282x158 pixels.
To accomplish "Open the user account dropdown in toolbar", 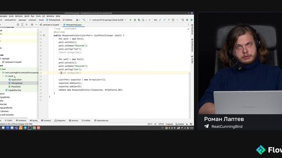I will click(x=78, y=20).
